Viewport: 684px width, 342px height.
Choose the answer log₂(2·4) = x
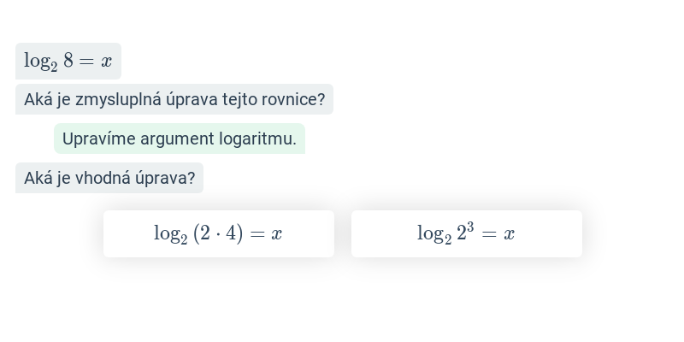[x=219, y=233]
